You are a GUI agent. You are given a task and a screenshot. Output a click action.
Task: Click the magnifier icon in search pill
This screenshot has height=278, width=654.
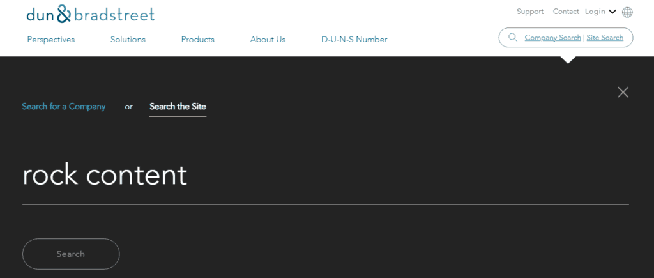pyautogui.click(x=513, y=38)
